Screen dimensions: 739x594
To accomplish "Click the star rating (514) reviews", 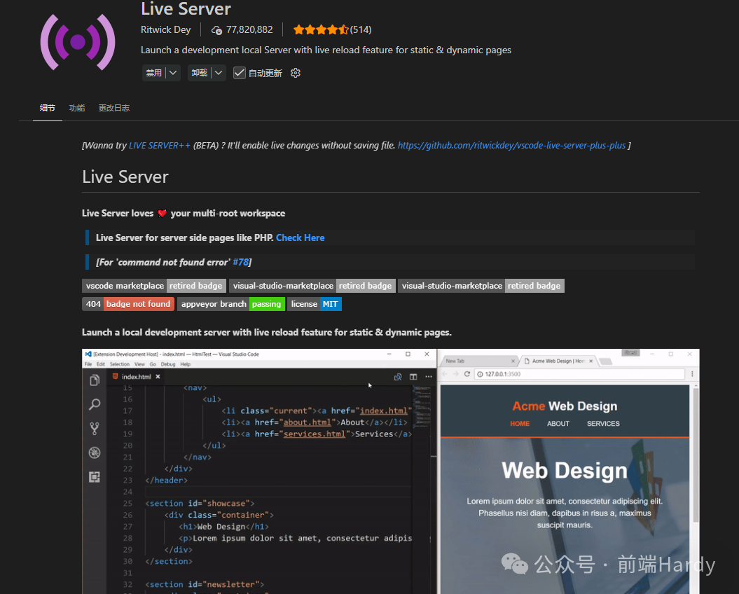I will click(x=332, y=29).
